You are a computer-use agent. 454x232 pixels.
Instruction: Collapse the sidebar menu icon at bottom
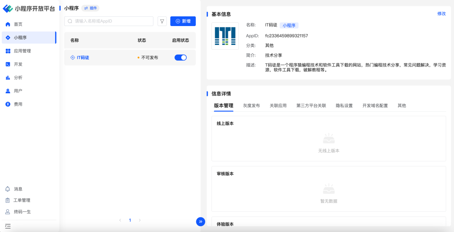click(8, 226)
